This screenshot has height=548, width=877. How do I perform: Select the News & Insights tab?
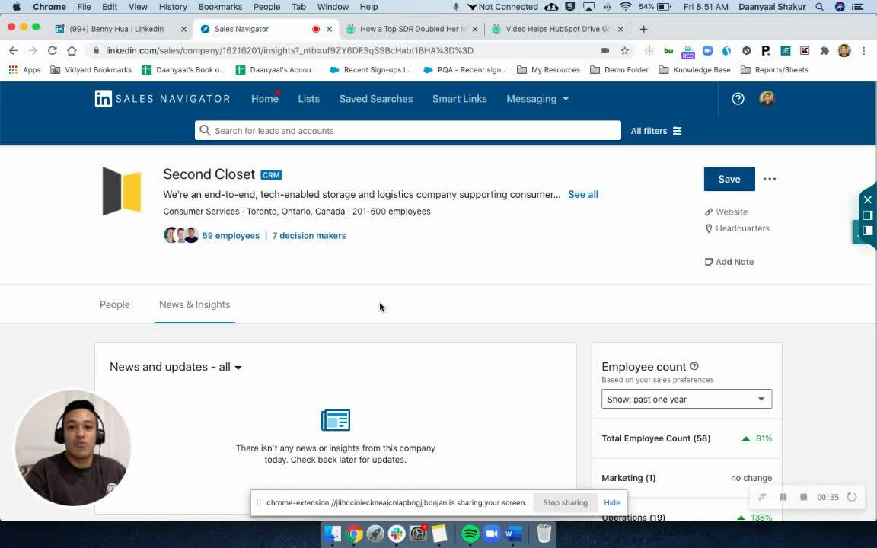(x=195, y=304)
